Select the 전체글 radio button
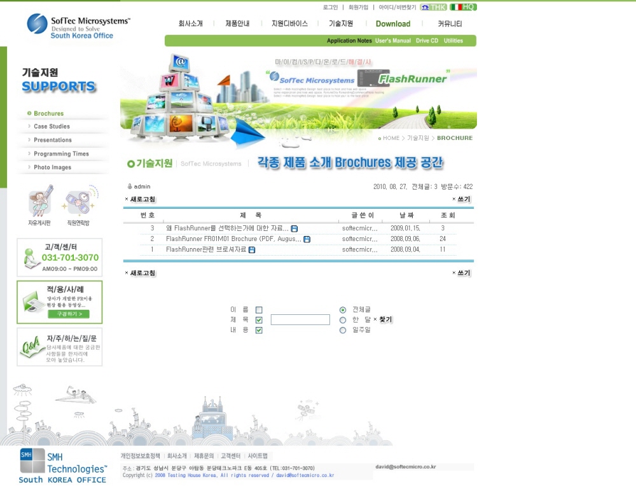Viewport: 636px width, 486px height. click(x=343, y=310)
